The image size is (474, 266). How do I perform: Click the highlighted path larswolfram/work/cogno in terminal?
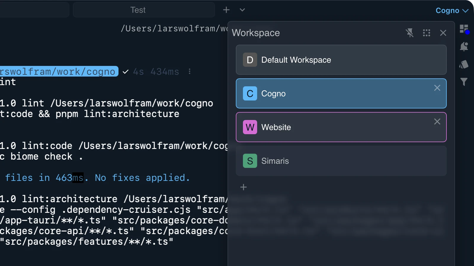pos(58,71)
